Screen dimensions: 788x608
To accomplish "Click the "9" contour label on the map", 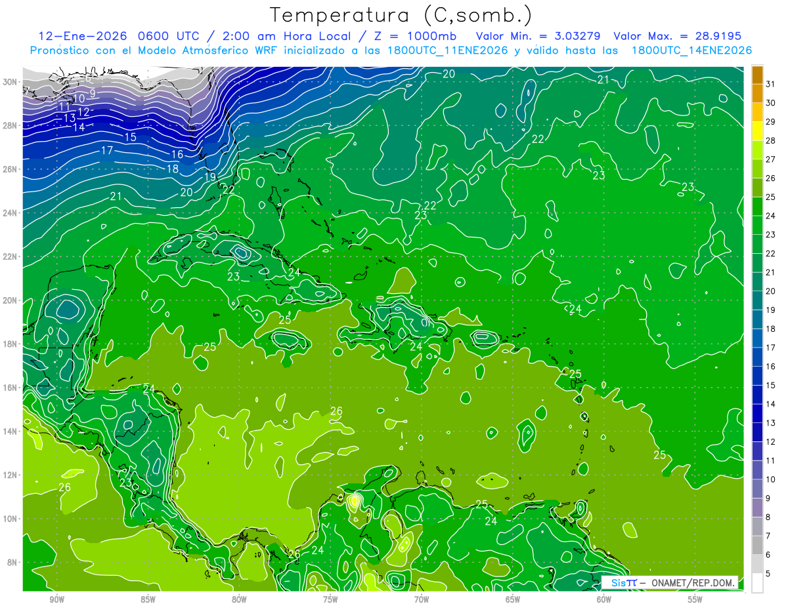I will pyautogui.click(x=93, y=94).
